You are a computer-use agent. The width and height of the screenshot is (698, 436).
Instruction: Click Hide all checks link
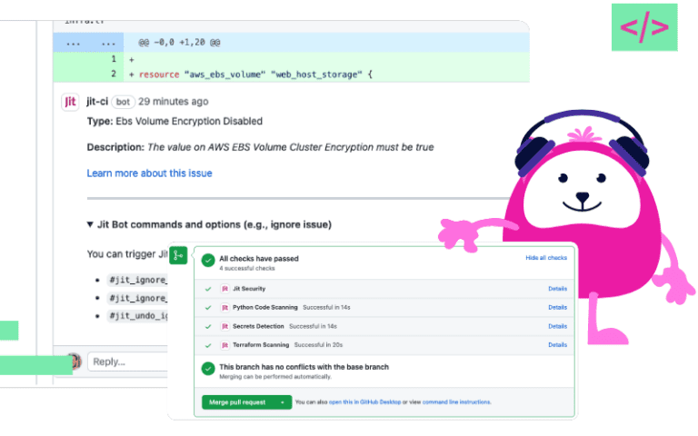[x=546, y=258]
